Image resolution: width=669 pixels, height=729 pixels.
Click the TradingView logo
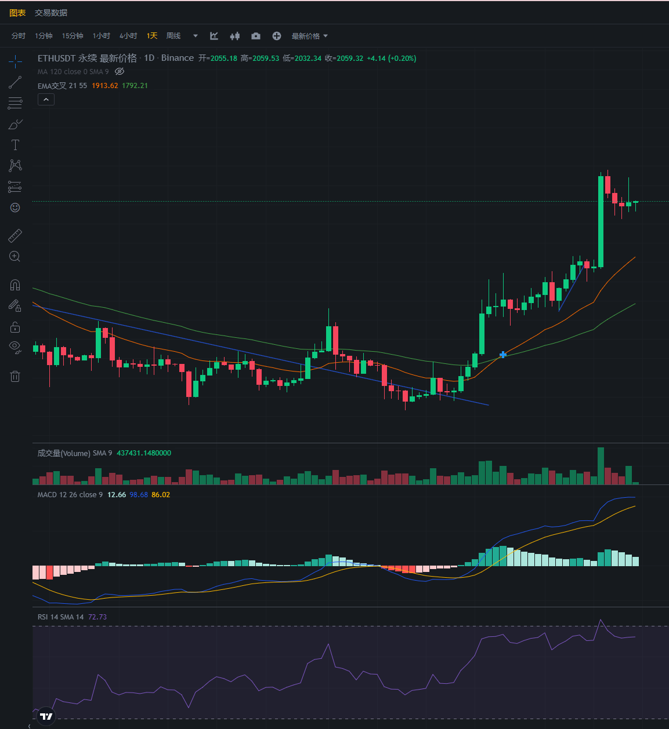click(x=46, y=716)
